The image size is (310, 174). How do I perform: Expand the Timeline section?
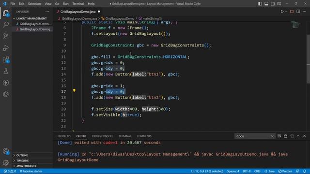(32, 160)
